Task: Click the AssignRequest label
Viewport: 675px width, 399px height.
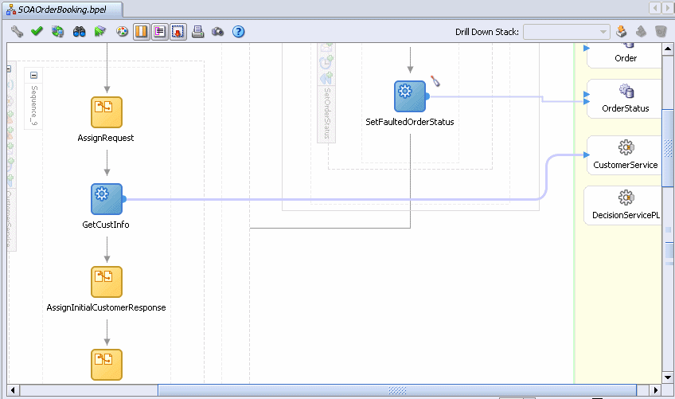Action: tap(106, 138)
